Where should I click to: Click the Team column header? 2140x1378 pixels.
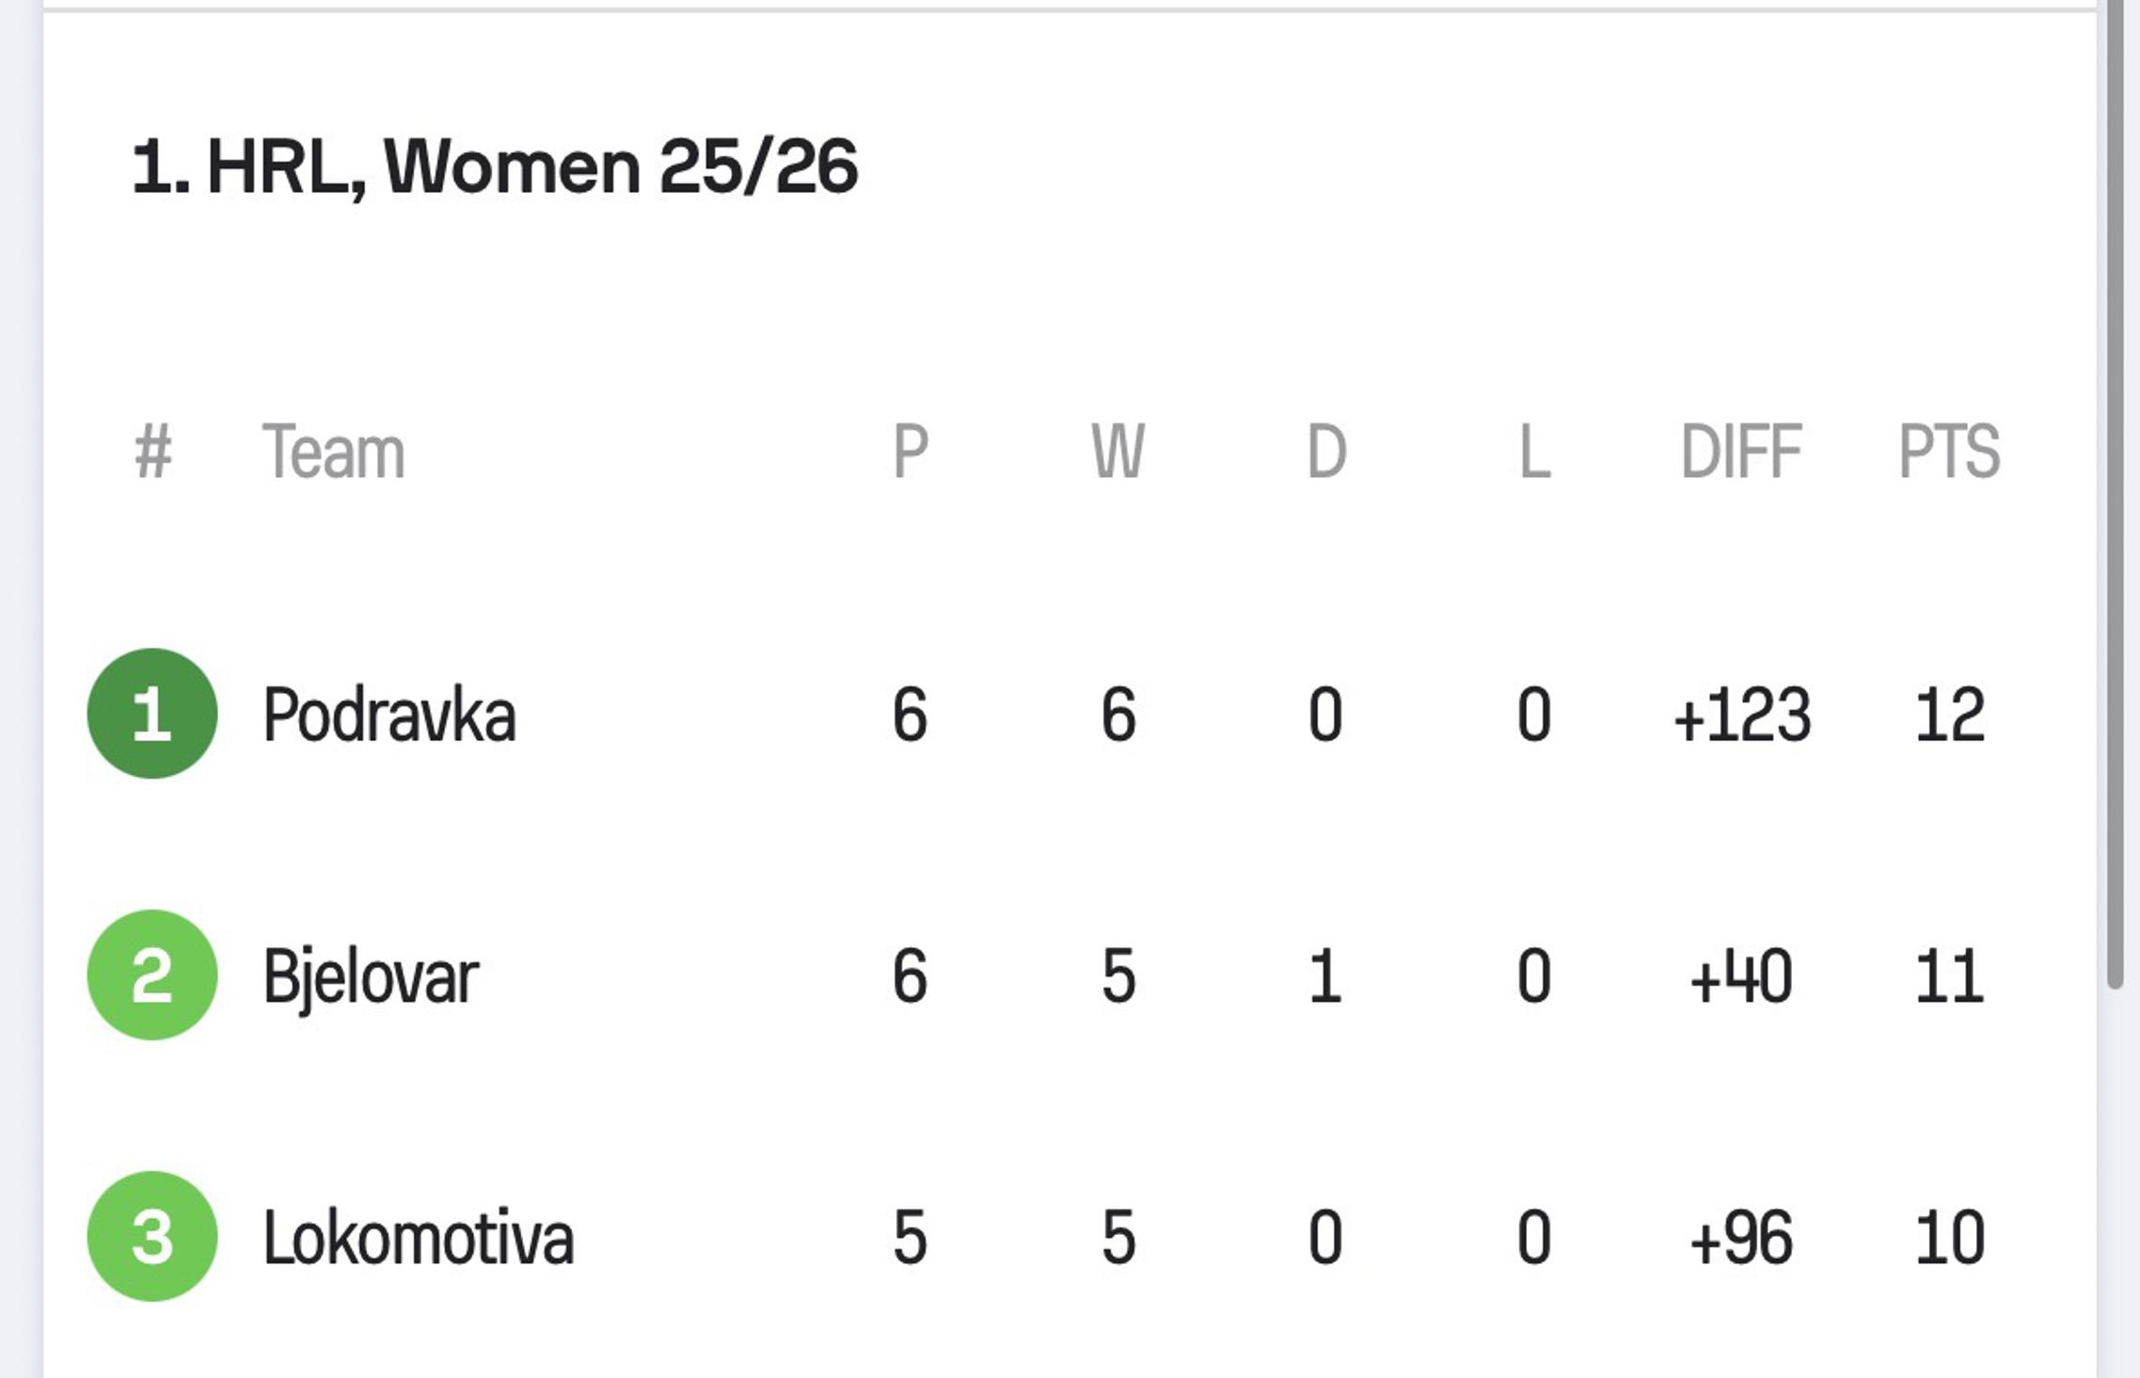[x=333, y=451]
